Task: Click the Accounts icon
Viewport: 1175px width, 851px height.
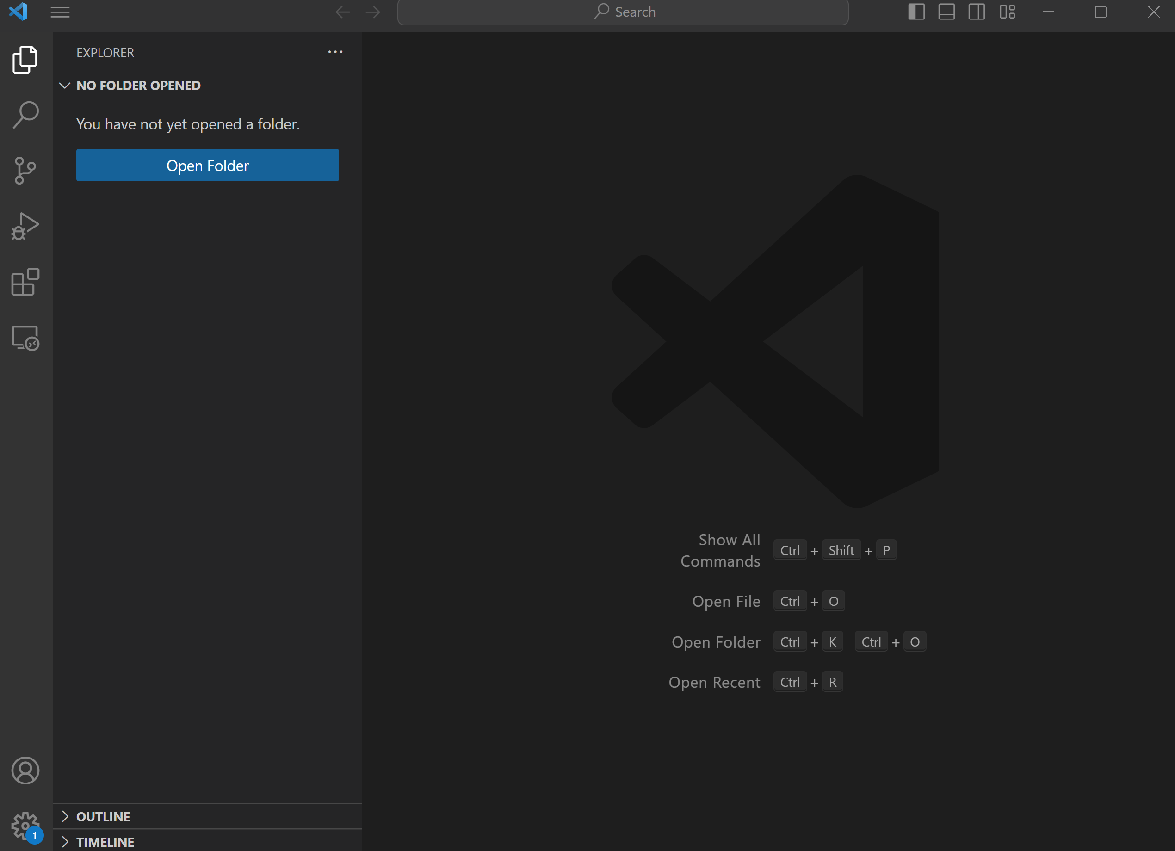Action: pyautogui.click(x=25, y=771)
